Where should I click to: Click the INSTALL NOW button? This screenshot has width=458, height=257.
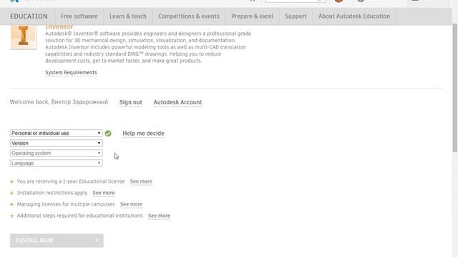(x=57, y=241)
